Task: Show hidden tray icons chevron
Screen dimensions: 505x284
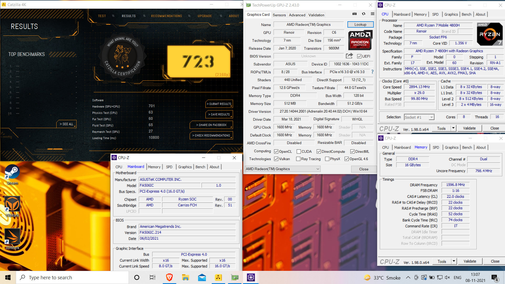Action: click(x=408, y=277)
